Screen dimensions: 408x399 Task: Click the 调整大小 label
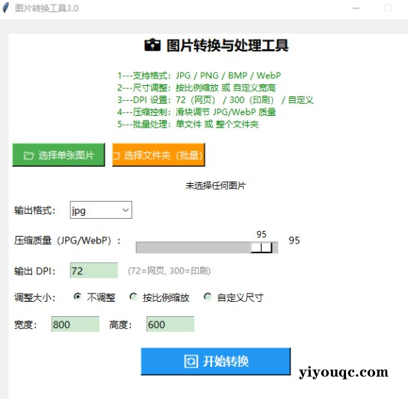34,297
